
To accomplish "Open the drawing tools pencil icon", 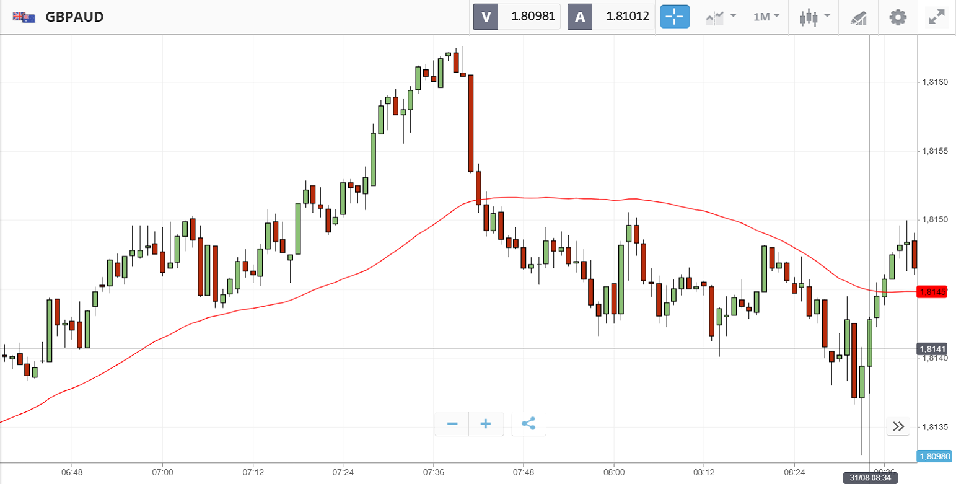I will click(x=858, y=17).
